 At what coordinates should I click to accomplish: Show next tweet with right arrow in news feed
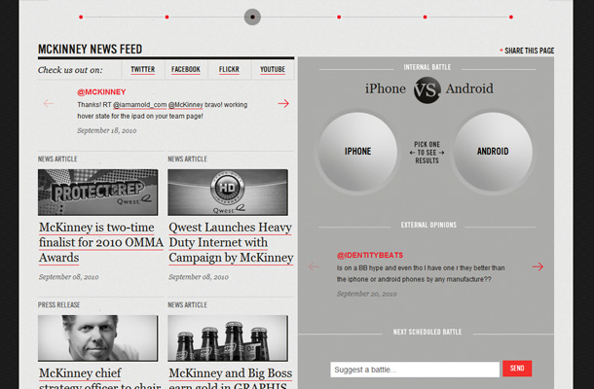click(x=283, y=103)
